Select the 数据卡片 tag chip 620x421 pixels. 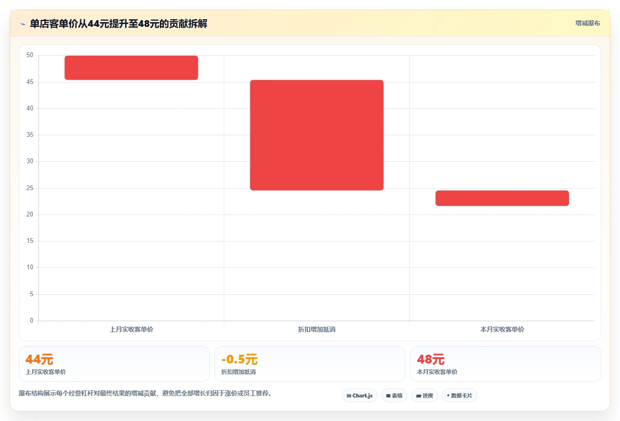tap(459, 396)
